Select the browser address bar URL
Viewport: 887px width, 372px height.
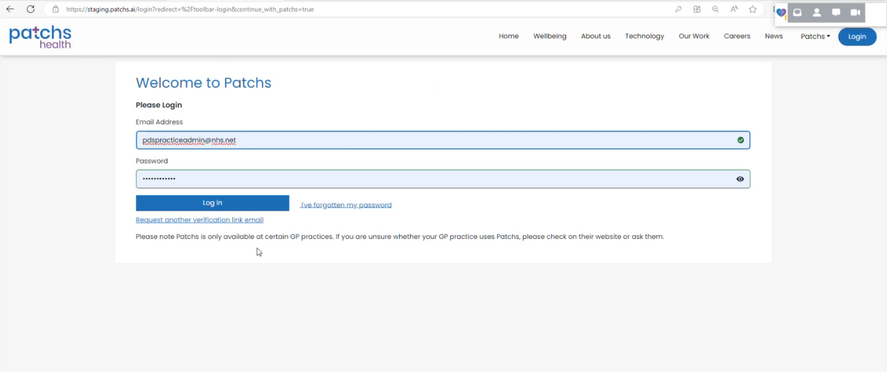pos(190,9)
